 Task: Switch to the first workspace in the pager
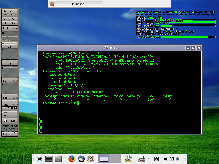pyautogui.click(x=103, y=159)
